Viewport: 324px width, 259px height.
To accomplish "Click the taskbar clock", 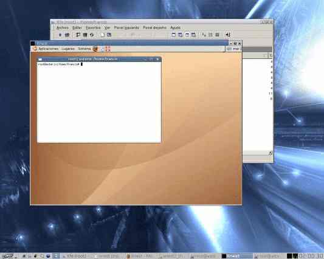I will 311,256.
